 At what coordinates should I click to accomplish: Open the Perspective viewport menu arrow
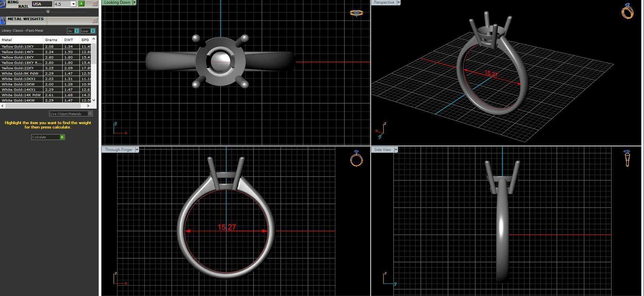pos(399,2)
